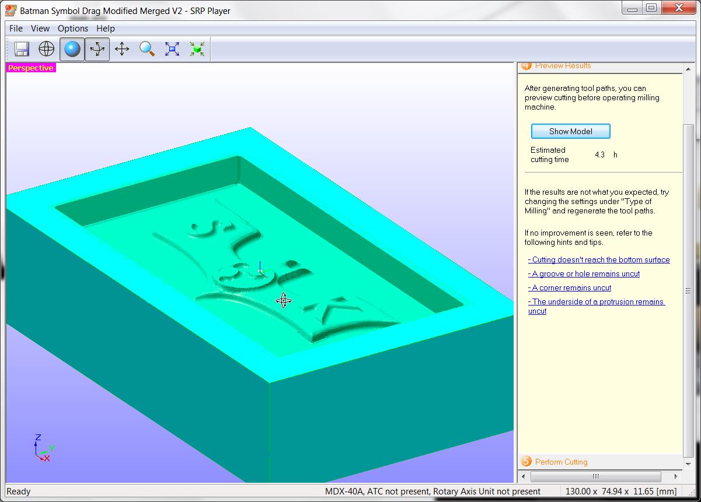This screenshot has height=502, width=701.
Task: Open the Options menu
Action: [x=73, y=28]
